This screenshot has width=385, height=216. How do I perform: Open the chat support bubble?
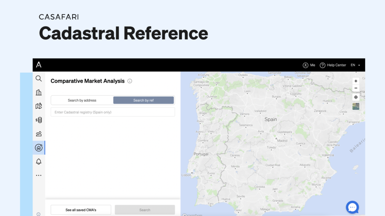click(x=352, y=207)
